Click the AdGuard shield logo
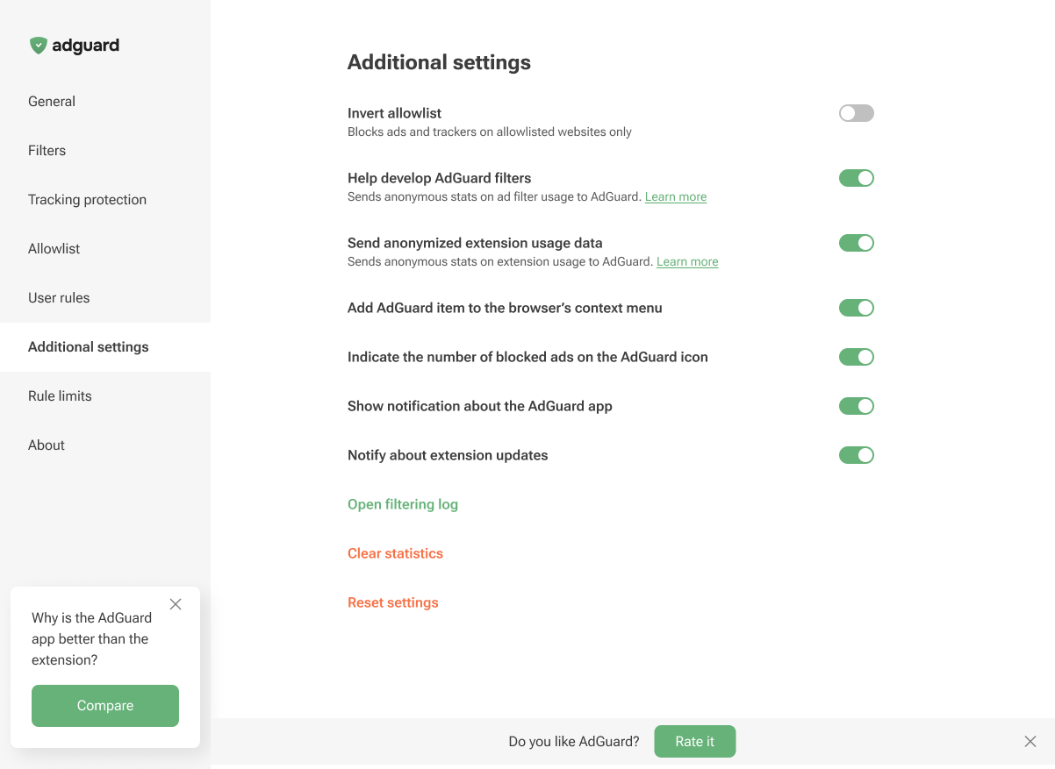This screenshot has width=1055, height=769. [x=38, y=45]
